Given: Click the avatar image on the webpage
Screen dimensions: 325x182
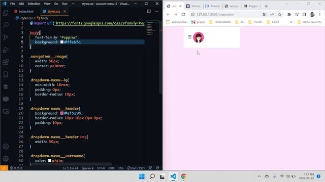Looking at the screenshot, I should [199, 37].
